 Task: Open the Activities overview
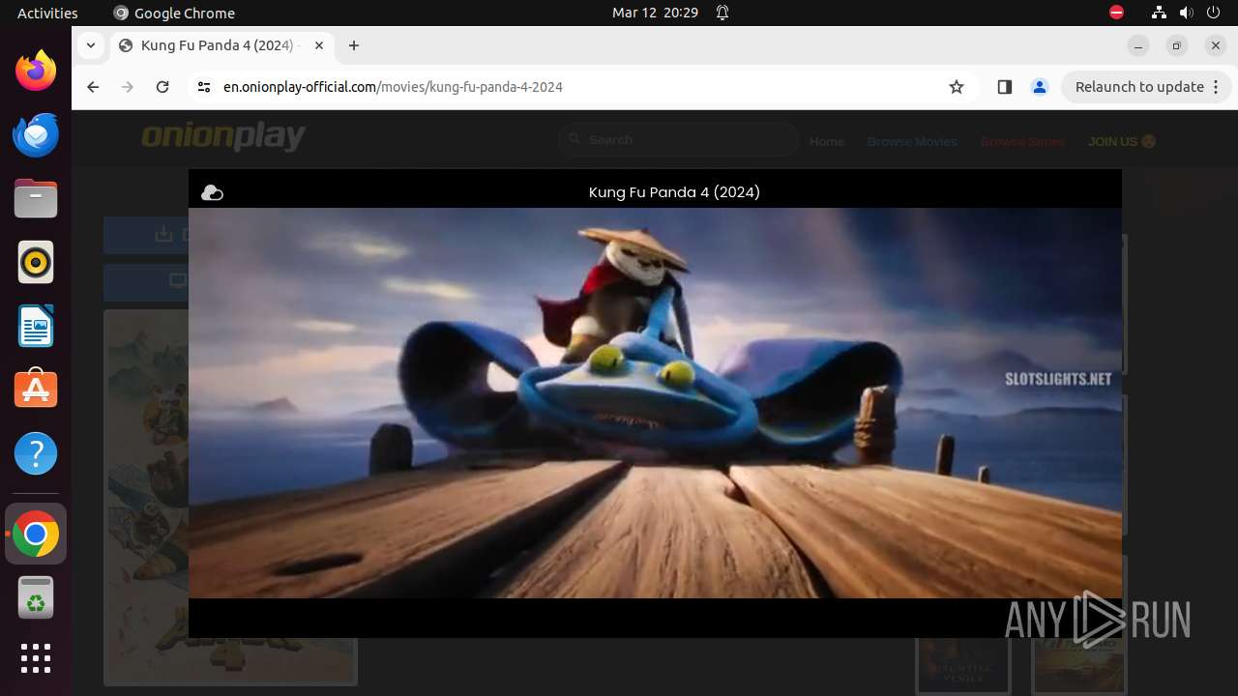[x=47, y=13]
